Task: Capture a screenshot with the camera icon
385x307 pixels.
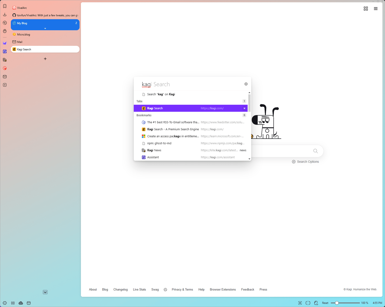Action: [x=300, y=303]
